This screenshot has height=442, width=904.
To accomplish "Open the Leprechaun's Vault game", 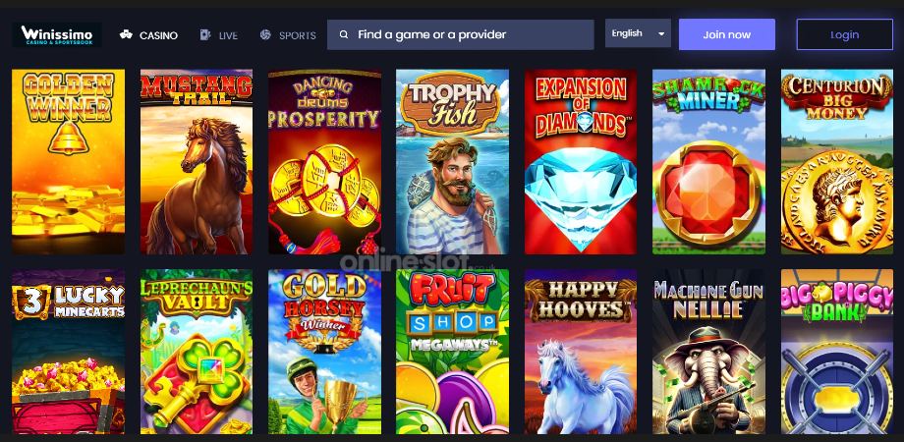I will coord(196,352).
